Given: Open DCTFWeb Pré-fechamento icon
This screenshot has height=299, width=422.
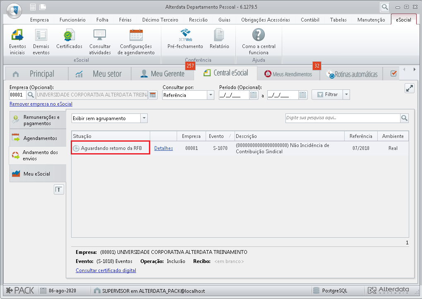Looking at the screenshot, I should point(185,39).
